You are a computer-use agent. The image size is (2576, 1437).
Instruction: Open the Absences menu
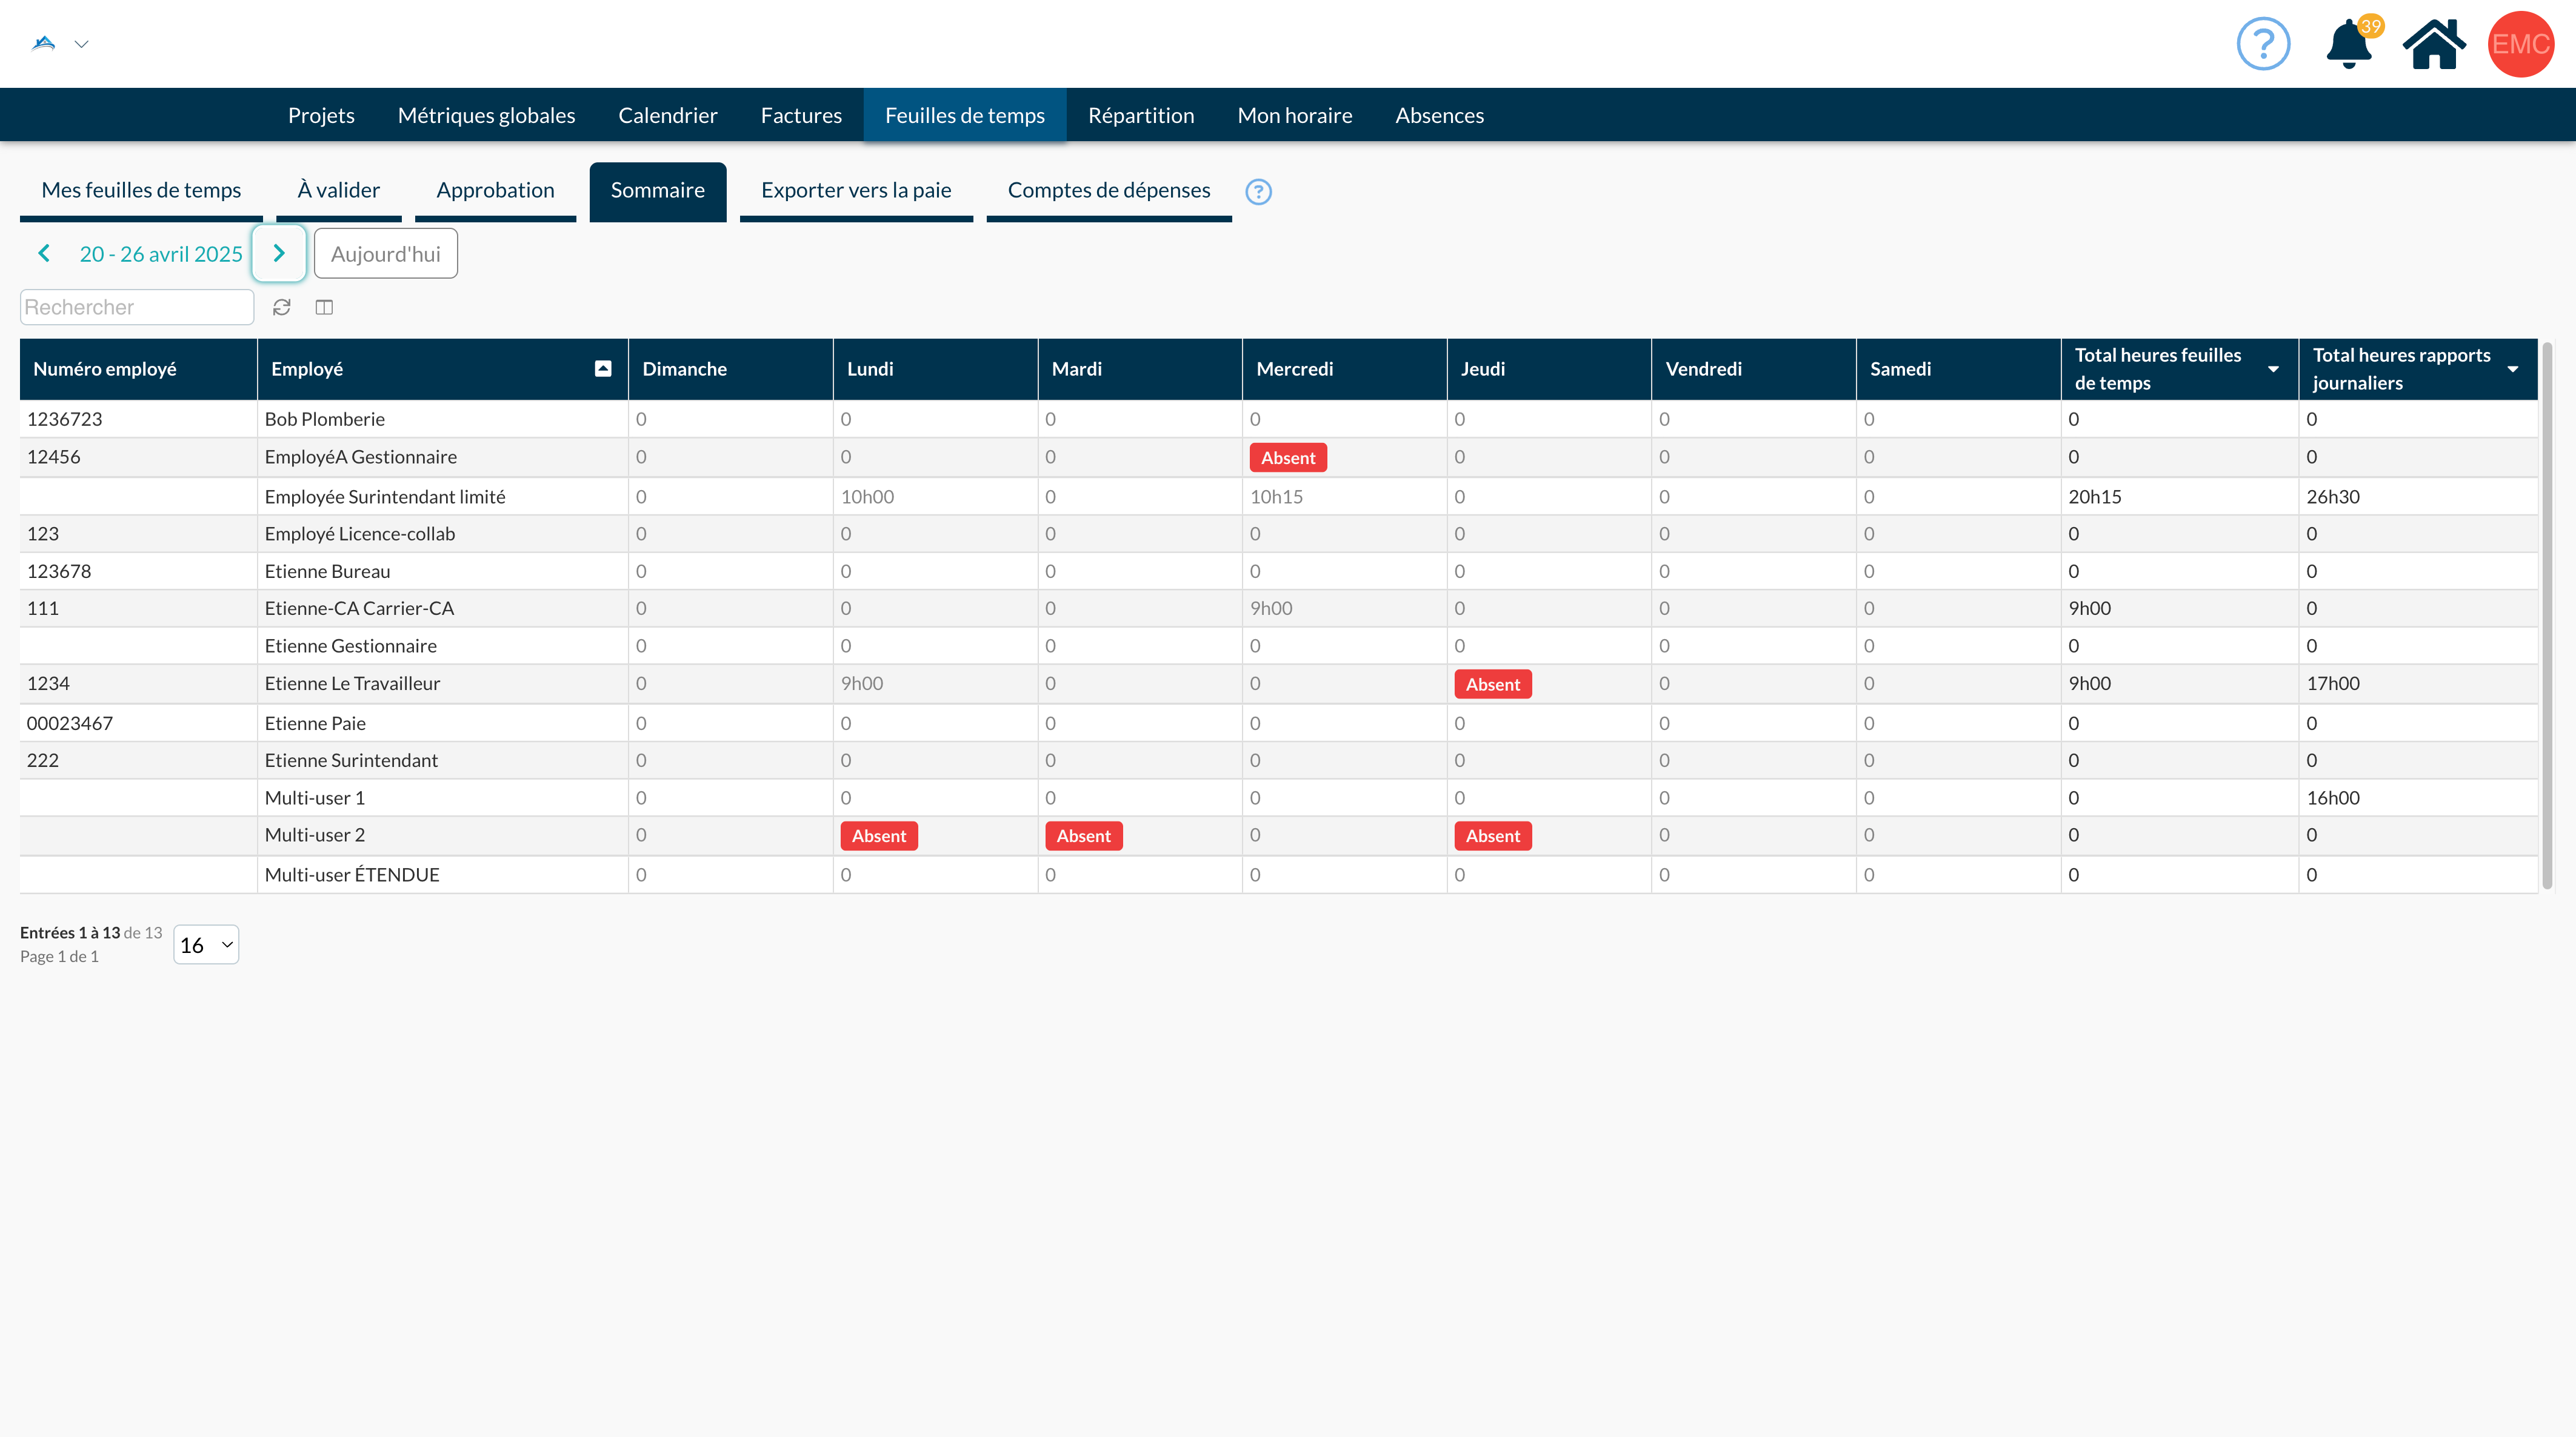(x=1439, y=116)
